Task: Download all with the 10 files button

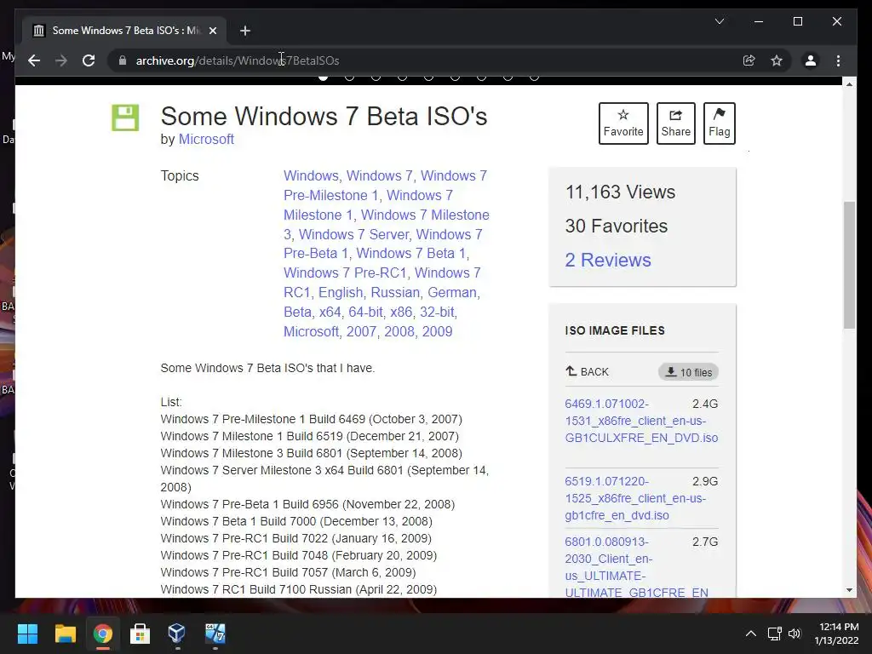Action: [688, 372]
